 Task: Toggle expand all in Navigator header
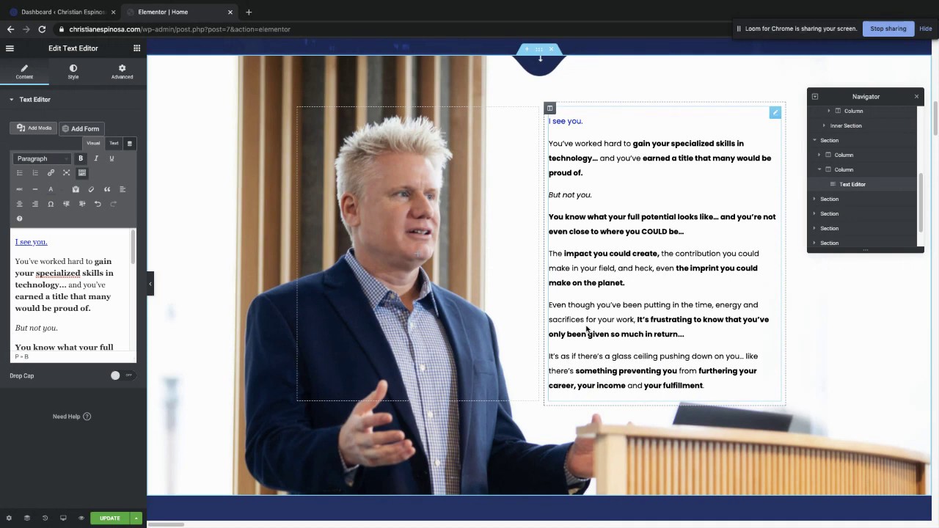click(814, 96)
